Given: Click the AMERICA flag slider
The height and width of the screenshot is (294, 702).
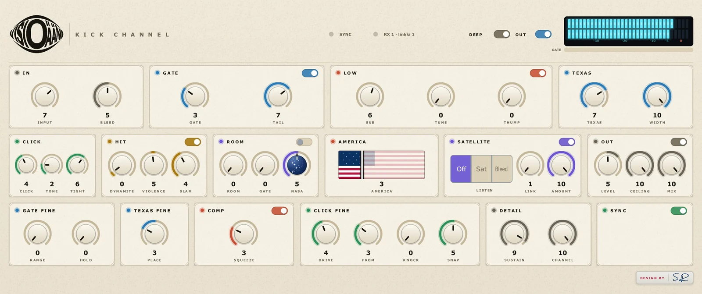Looking at the screenshot, I should [x=382, y=165].
